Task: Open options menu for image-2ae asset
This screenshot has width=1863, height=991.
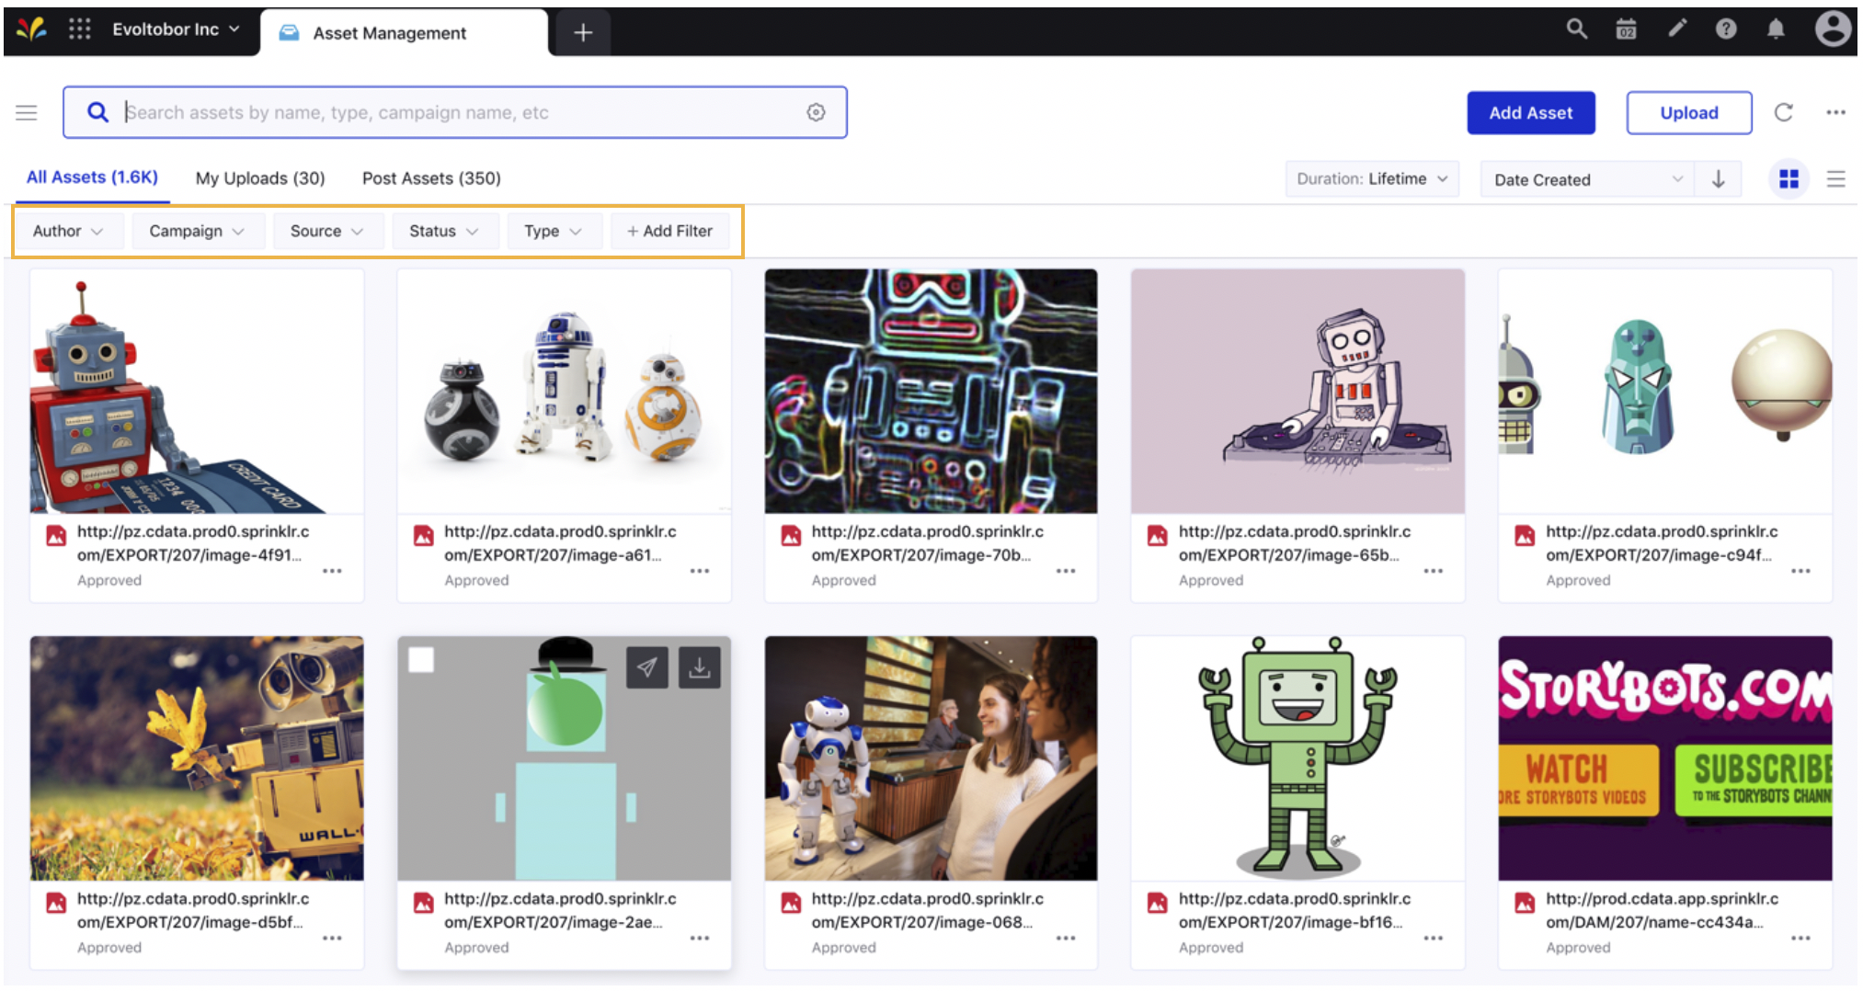Action: tap(700, 938)
